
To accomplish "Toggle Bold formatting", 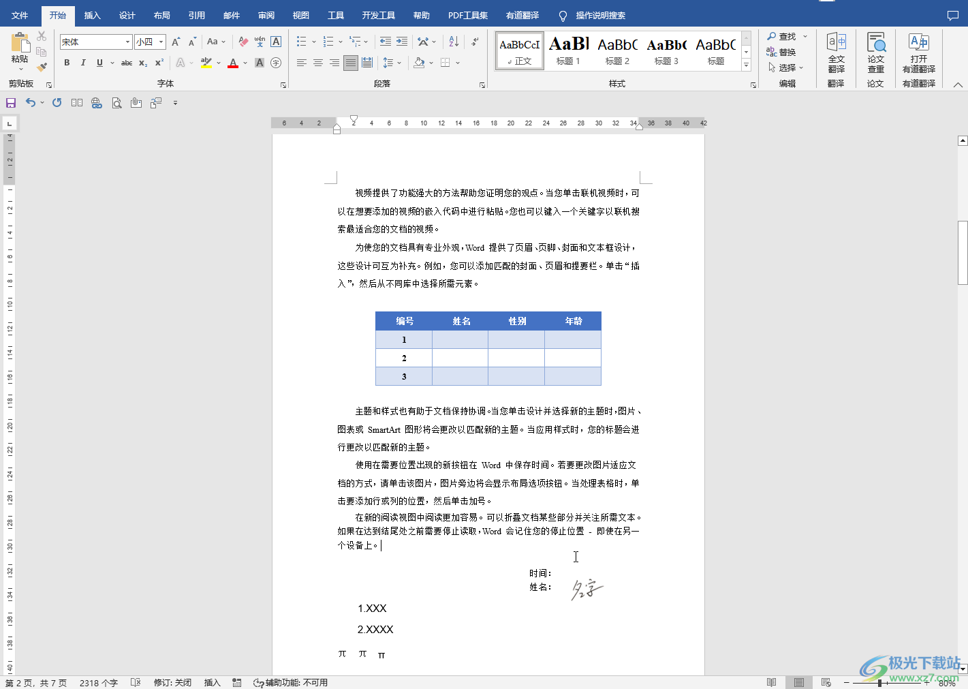I will point(67,63).
